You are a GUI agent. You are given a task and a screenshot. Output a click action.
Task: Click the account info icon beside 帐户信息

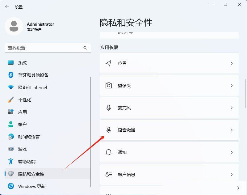[108, 175]
